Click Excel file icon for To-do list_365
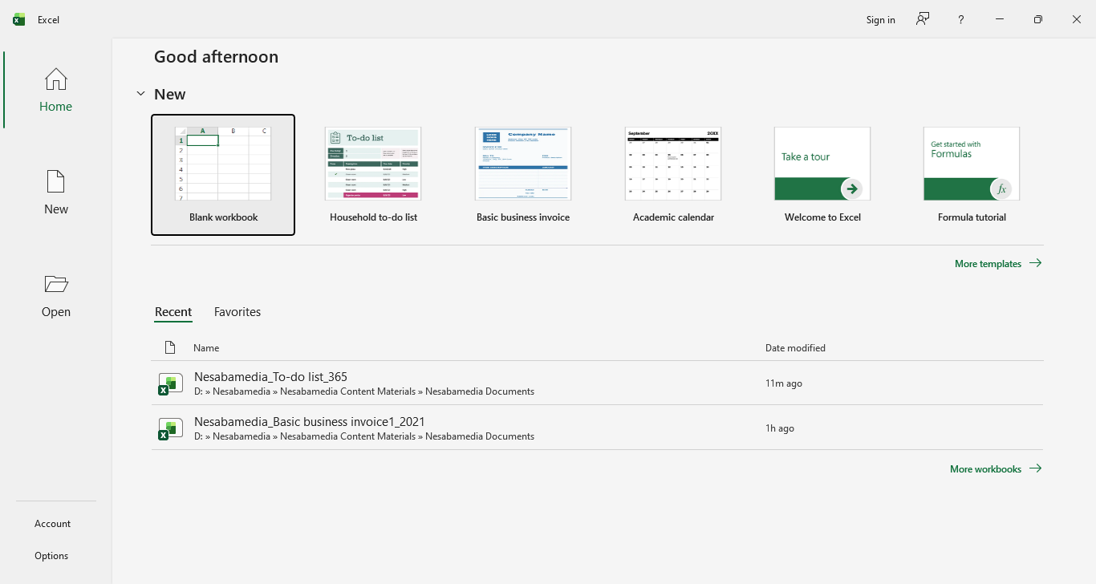1096x584 pixels. pos(170,383)
